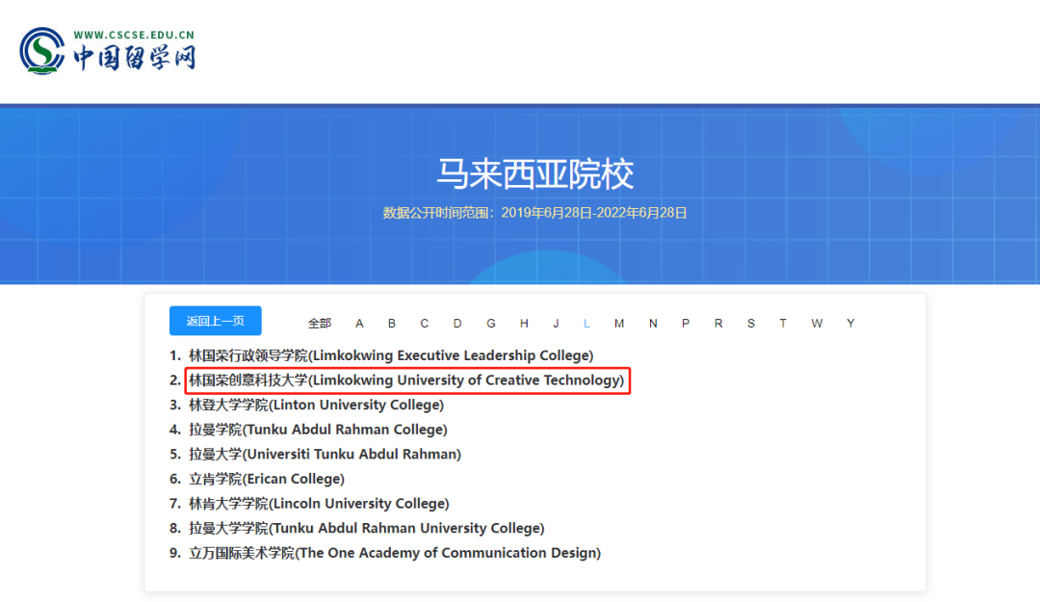Filter schools by letter S
The image size is (1040, 602).
click(751, 324)
